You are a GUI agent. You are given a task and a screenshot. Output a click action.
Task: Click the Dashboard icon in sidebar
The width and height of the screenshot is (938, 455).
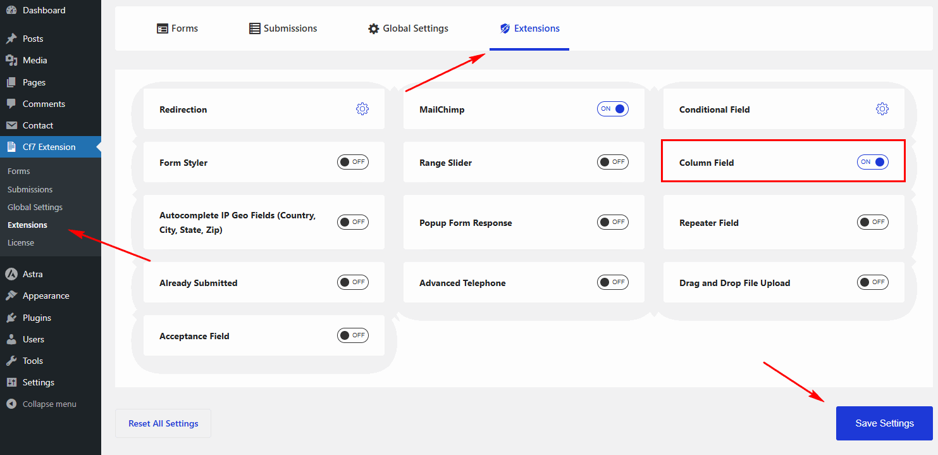click(x=11, y=10)
